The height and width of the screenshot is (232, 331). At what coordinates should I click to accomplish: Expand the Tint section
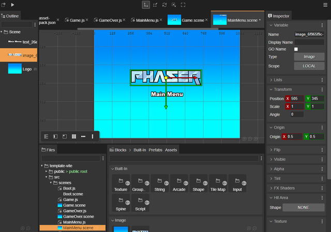point(296,179)
